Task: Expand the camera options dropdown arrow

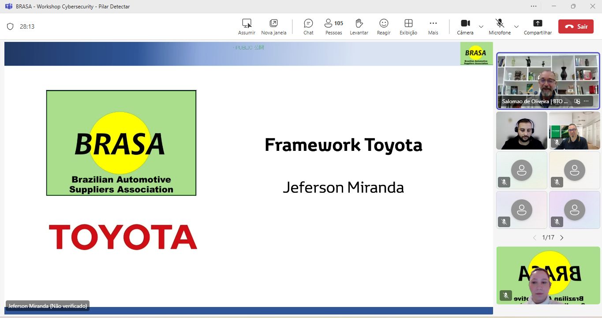Action: point(481,26)
